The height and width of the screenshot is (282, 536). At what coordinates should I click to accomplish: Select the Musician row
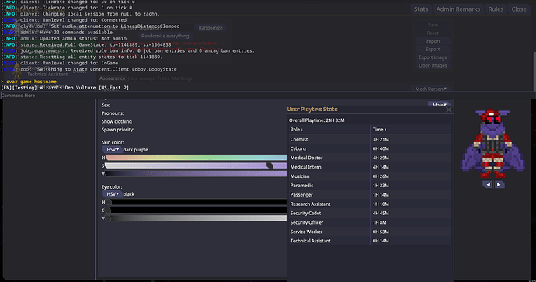(x=370, y=176)
